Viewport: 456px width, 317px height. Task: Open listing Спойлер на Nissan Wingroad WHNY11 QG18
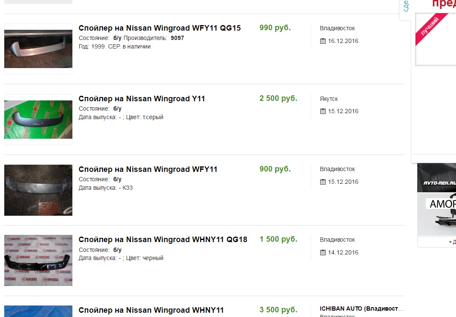pyautogui.click(x=163, y=240)
